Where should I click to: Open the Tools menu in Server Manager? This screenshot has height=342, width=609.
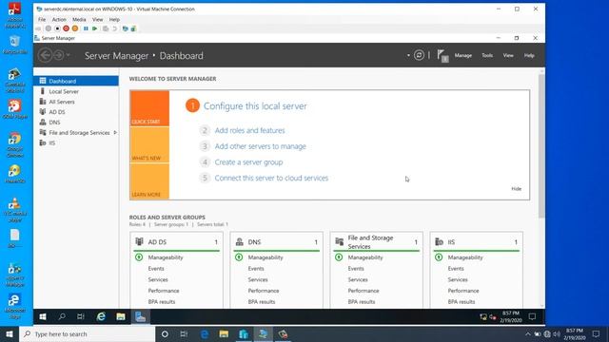487,55
